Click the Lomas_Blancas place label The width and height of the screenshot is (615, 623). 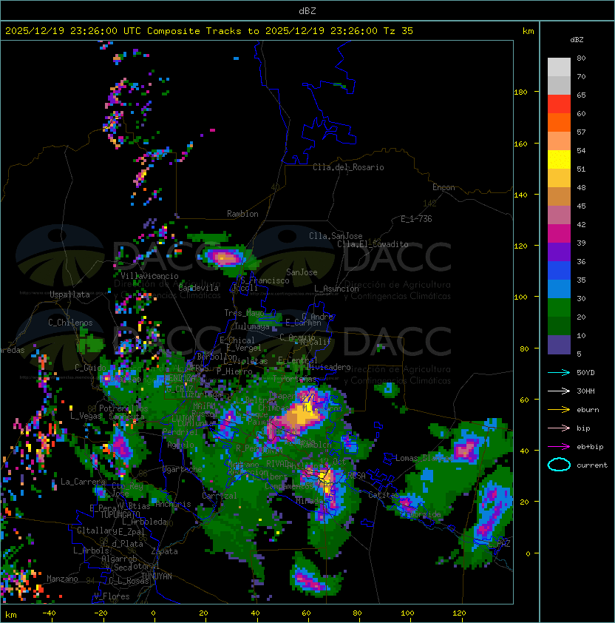424,458
